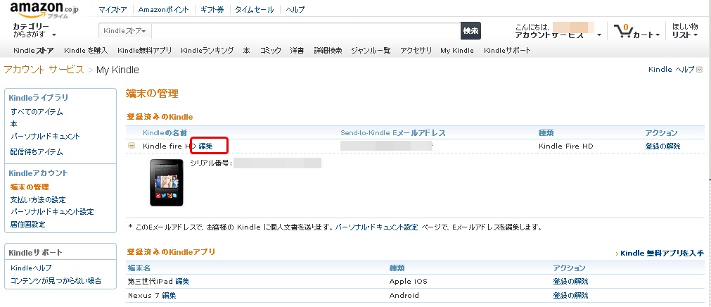
Task: Click the シリアル番号 label
Action: click(211, 163)
